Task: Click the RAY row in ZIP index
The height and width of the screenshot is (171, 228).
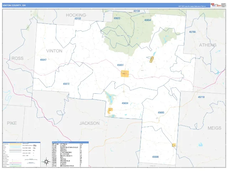Action: tap(70, 157)
